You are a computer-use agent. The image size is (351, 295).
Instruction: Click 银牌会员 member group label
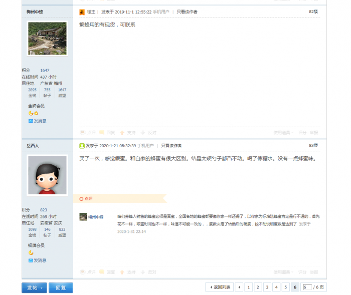(36, 245)
